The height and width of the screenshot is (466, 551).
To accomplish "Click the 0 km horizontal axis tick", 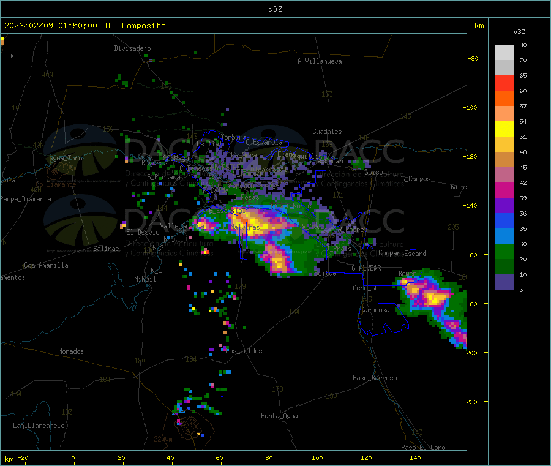I will (x=73, y=457).
